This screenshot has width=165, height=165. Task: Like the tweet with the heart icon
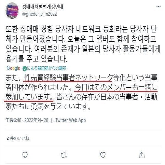(103, 155)
